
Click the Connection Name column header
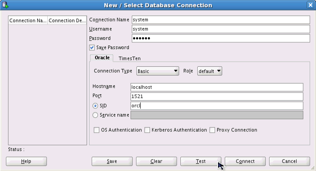pos(28,21)
